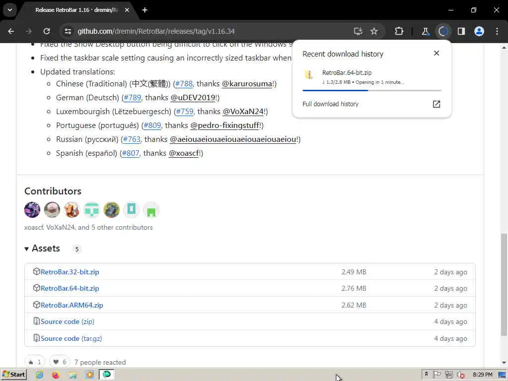Open file explorer folder in taskbar

coord(73,375)
